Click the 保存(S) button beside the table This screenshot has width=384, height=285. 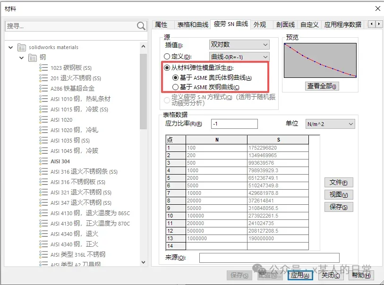[339, 207]
